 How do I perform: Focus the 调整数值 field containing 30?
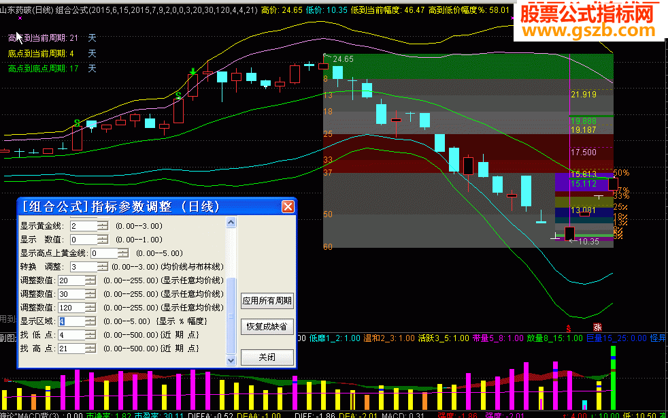pyautogui.click(x=71, y=294)
